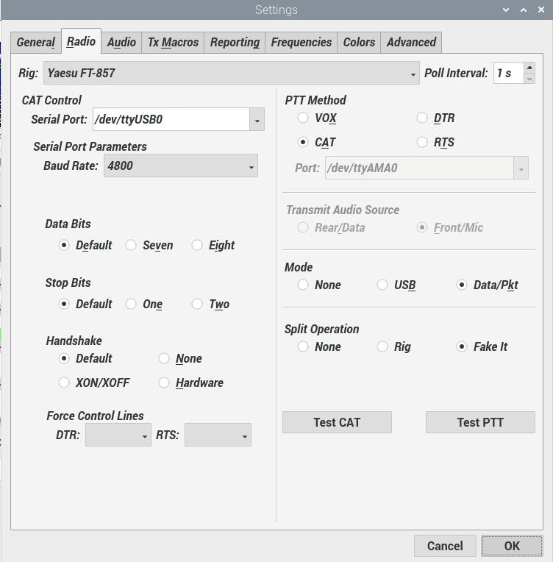Expand the Rig selection dropdown
This screenshot has width=553, height=562.
coord(413,74)
